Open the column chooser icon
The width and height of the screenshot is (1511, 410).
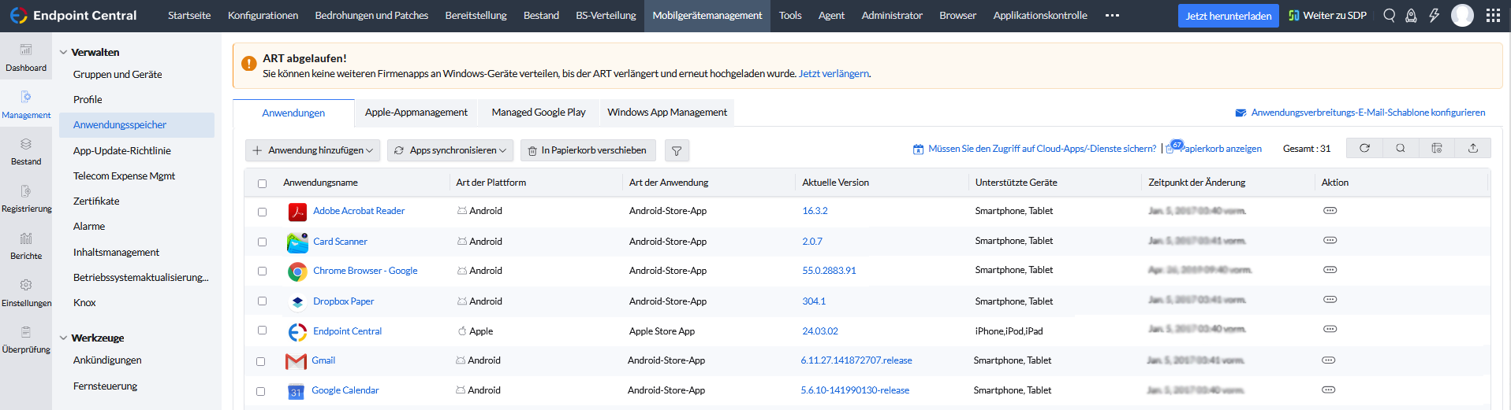1437,148
